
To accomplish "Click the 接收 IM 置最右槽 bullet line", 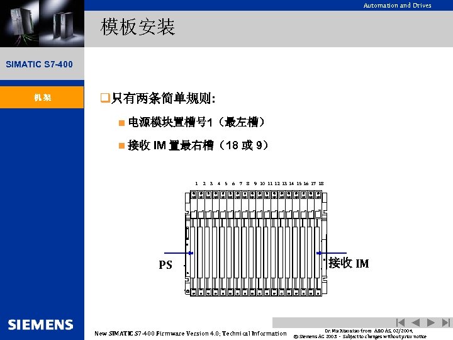I will tap(198, 145).
